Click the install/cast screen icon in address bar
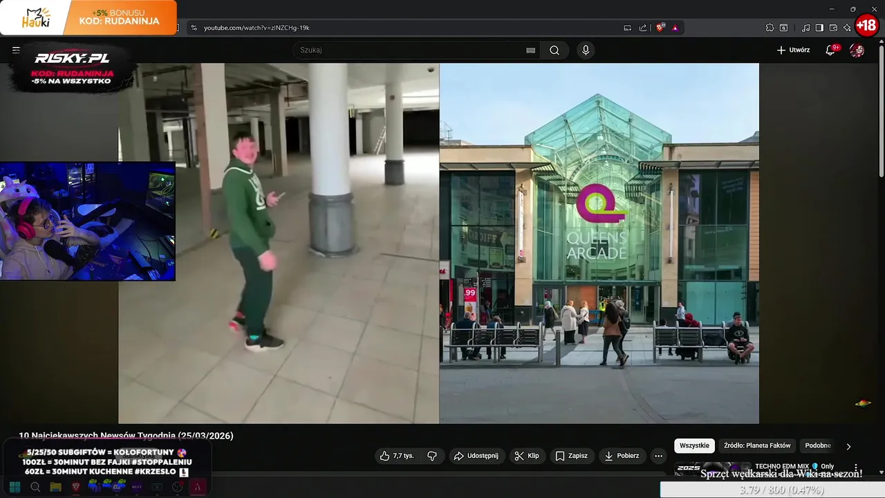Screen dimensions: 885x498 coord(627,28)
